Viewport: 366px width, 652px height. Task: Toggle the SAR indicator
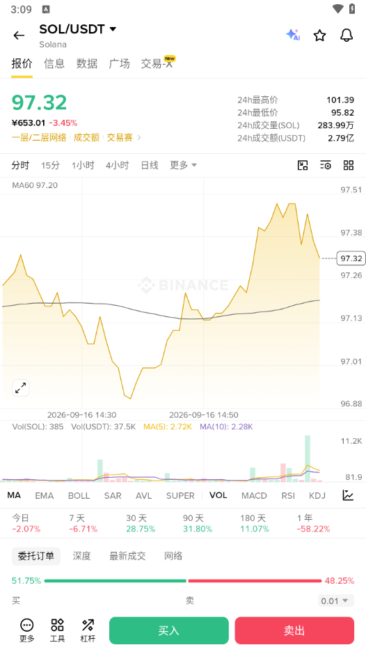point(113,495)
